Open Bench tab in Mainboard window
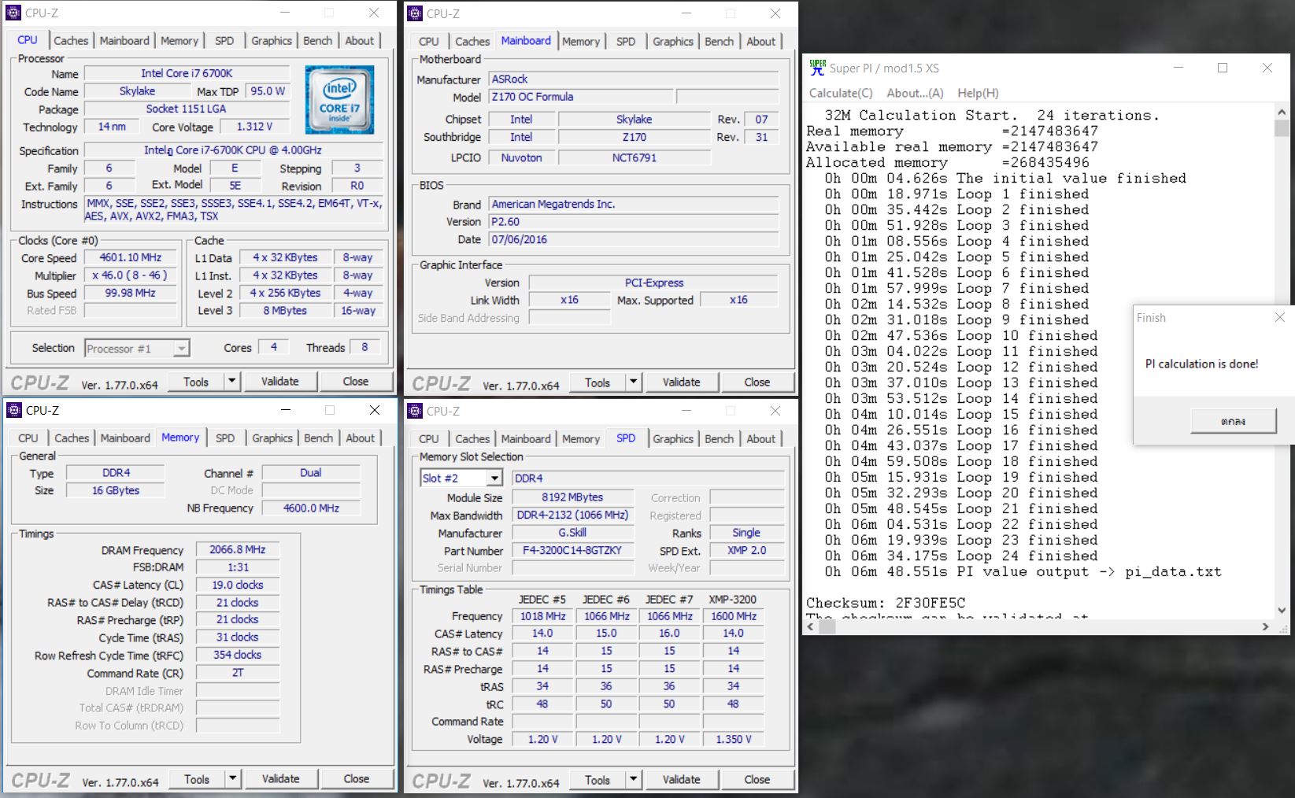 (x=718, y=41)
